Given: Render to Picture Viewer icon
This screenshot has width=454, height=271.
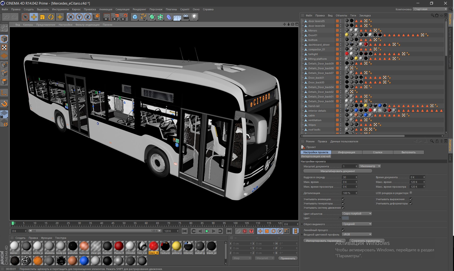Looking at the screenshot, I should (115, 17).
